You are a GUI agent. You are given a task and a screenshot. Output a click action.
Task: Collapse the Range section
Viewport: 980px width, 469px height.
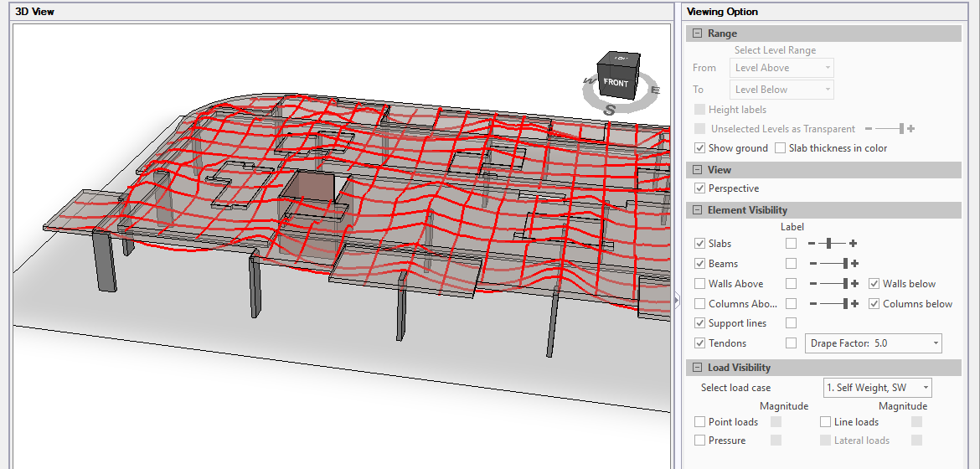point(697,33)
